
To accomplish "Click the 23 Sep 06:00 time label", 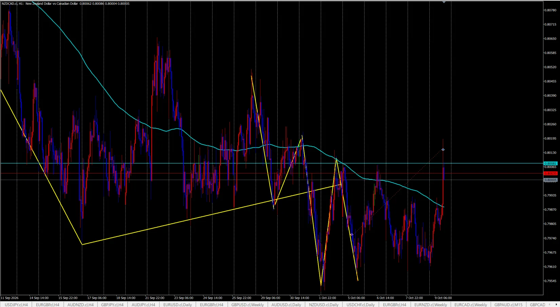I will (x=184, y=298).
